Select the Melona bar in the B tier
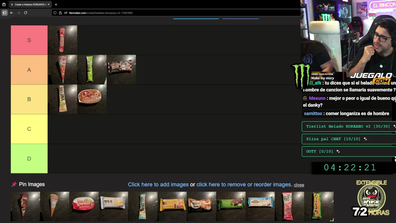Image resolution: width=396 pixels, height=223 pixels. (x=62, y=99)
